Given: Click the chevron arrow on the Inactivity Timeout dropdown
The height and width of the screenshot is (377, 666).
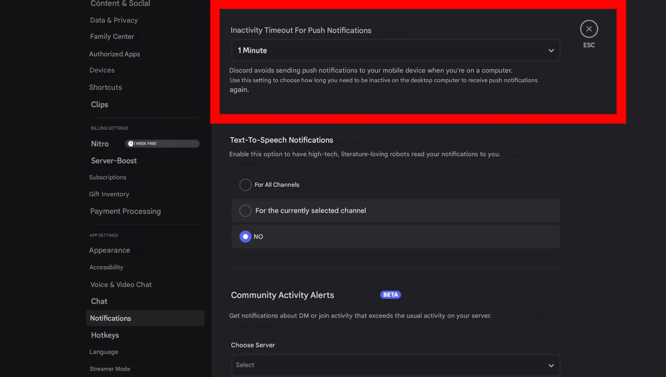Looking at the screenshot, I should [551, 51].
